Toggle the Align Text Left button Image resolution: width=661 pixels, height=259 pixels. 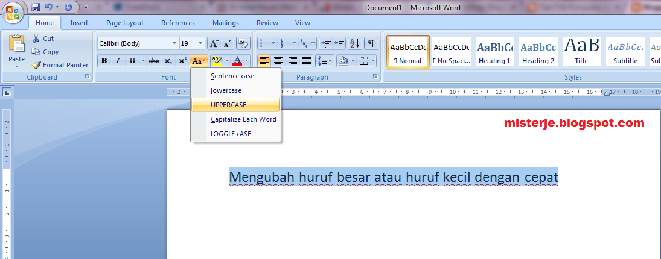[x=264, y=61]
